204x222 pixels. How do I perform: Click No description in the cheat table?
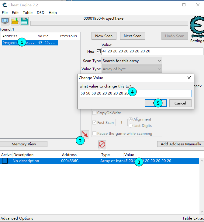pyautogui.click(x=26, y=161)
